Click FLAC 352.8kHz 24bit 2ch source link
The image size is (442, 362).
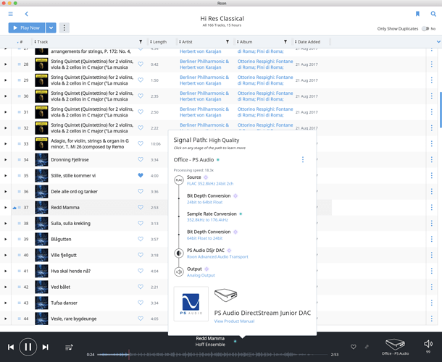(x=210, y=184)
